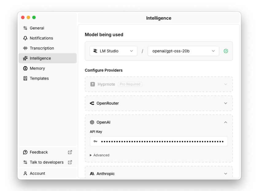Image resolution: width=260 pixels, height=191 pixels.
Task: Click the key icon in API Key field
Action: tap(95, 141)
